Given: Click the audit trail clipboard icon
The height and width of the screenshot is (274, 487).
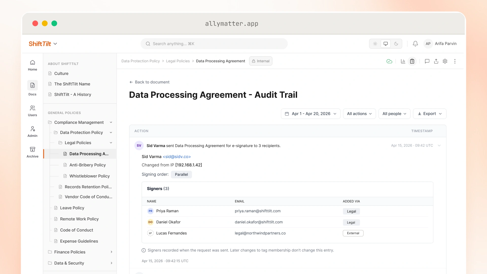Looking at the screenshot, I should point(412,61).
